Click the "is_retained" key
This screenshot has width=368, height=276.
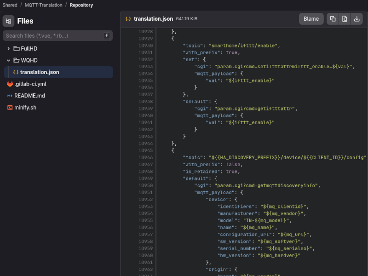pos(201,172)
